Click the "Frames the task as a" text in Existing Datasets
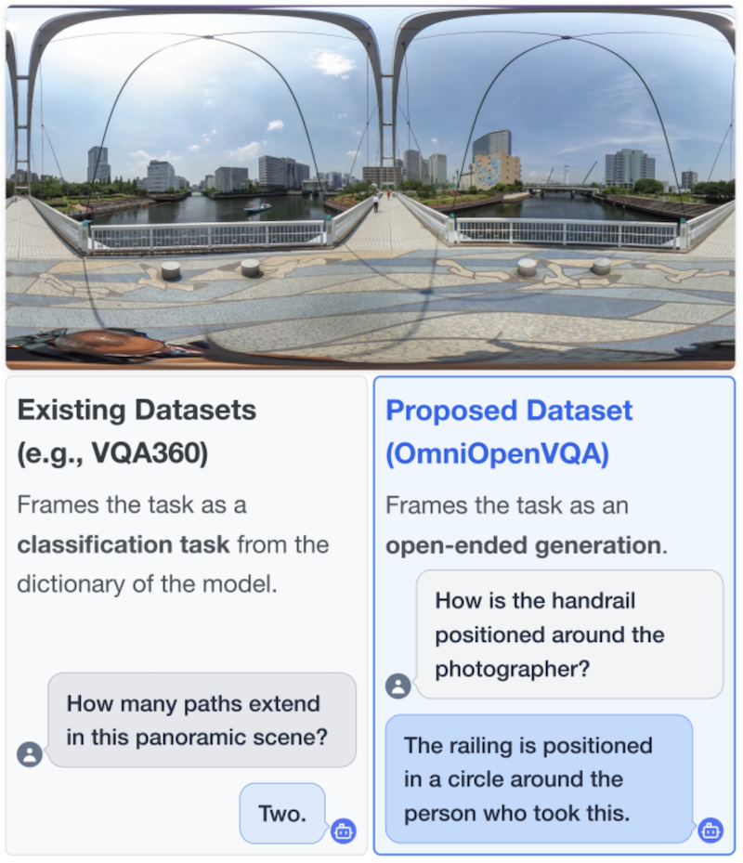743x863 pixels. point(132,506)
